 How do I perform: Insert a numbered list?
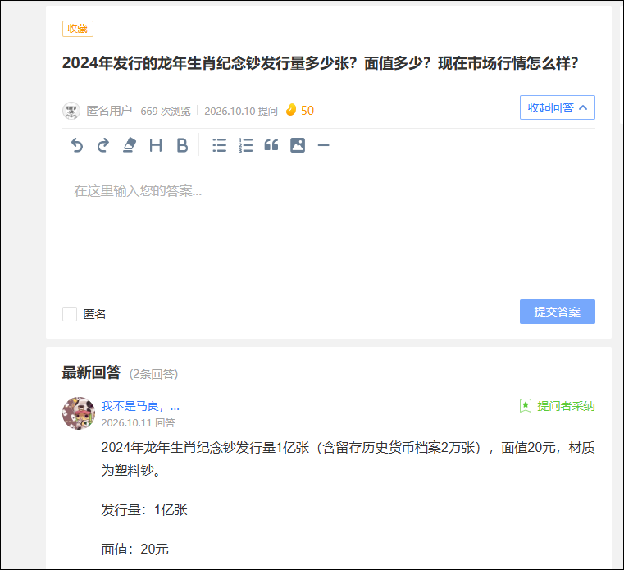[x=245, y=145]
